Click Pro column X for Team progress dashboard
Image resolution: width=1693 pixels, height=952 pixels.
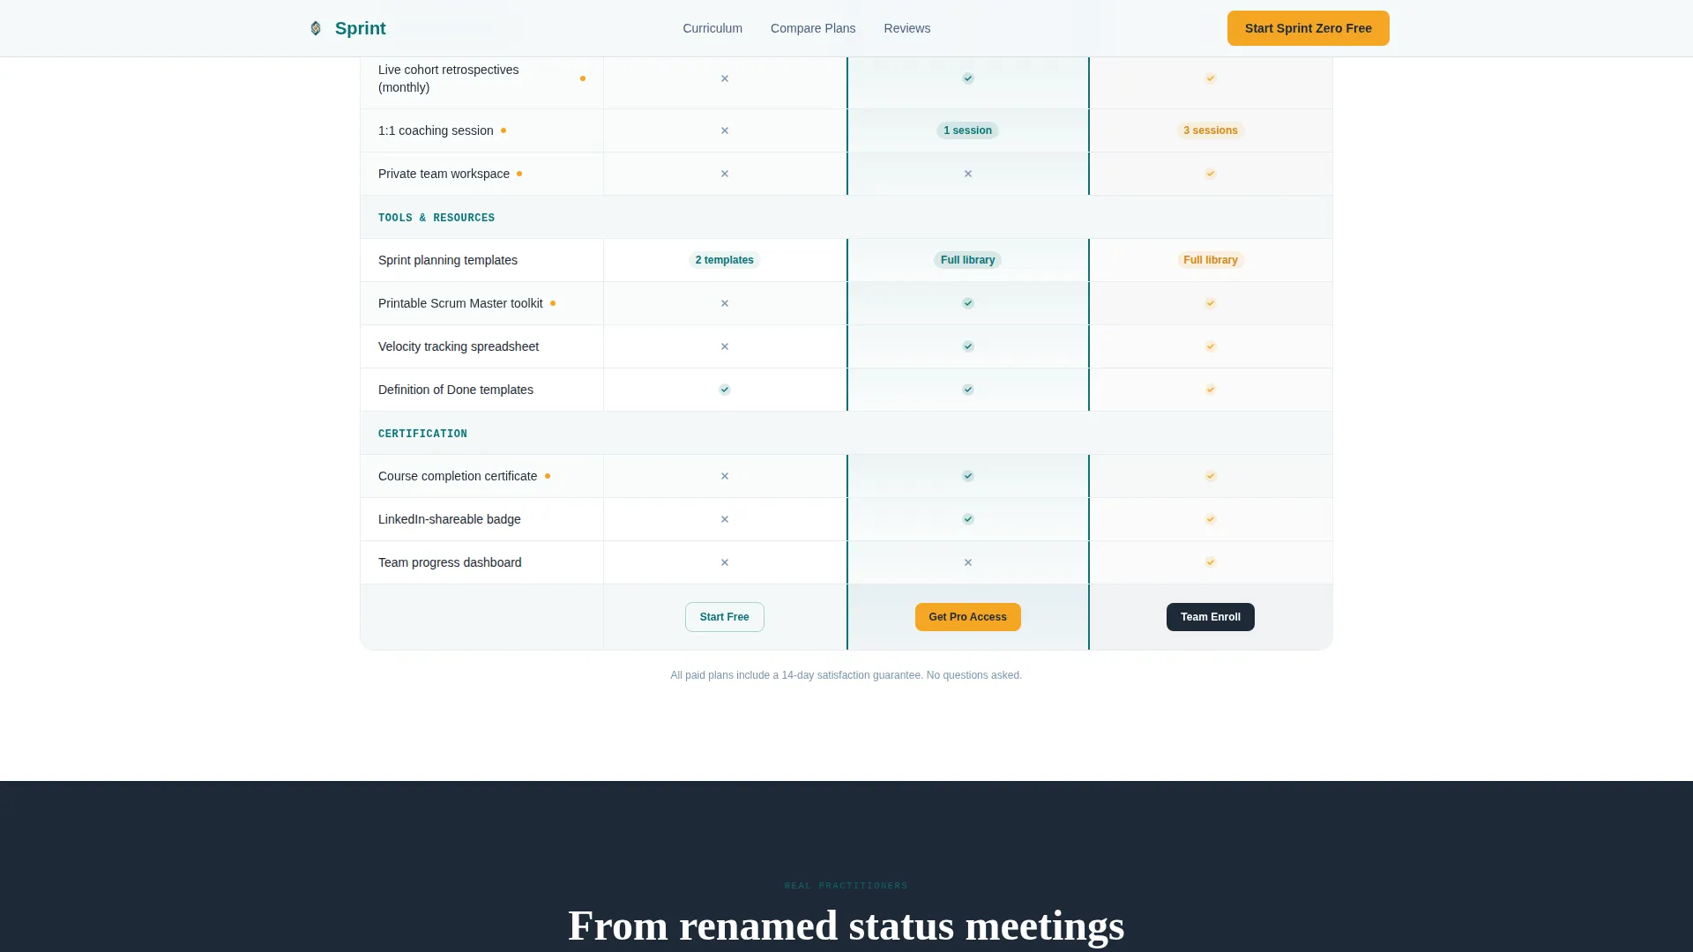[968, 562]
